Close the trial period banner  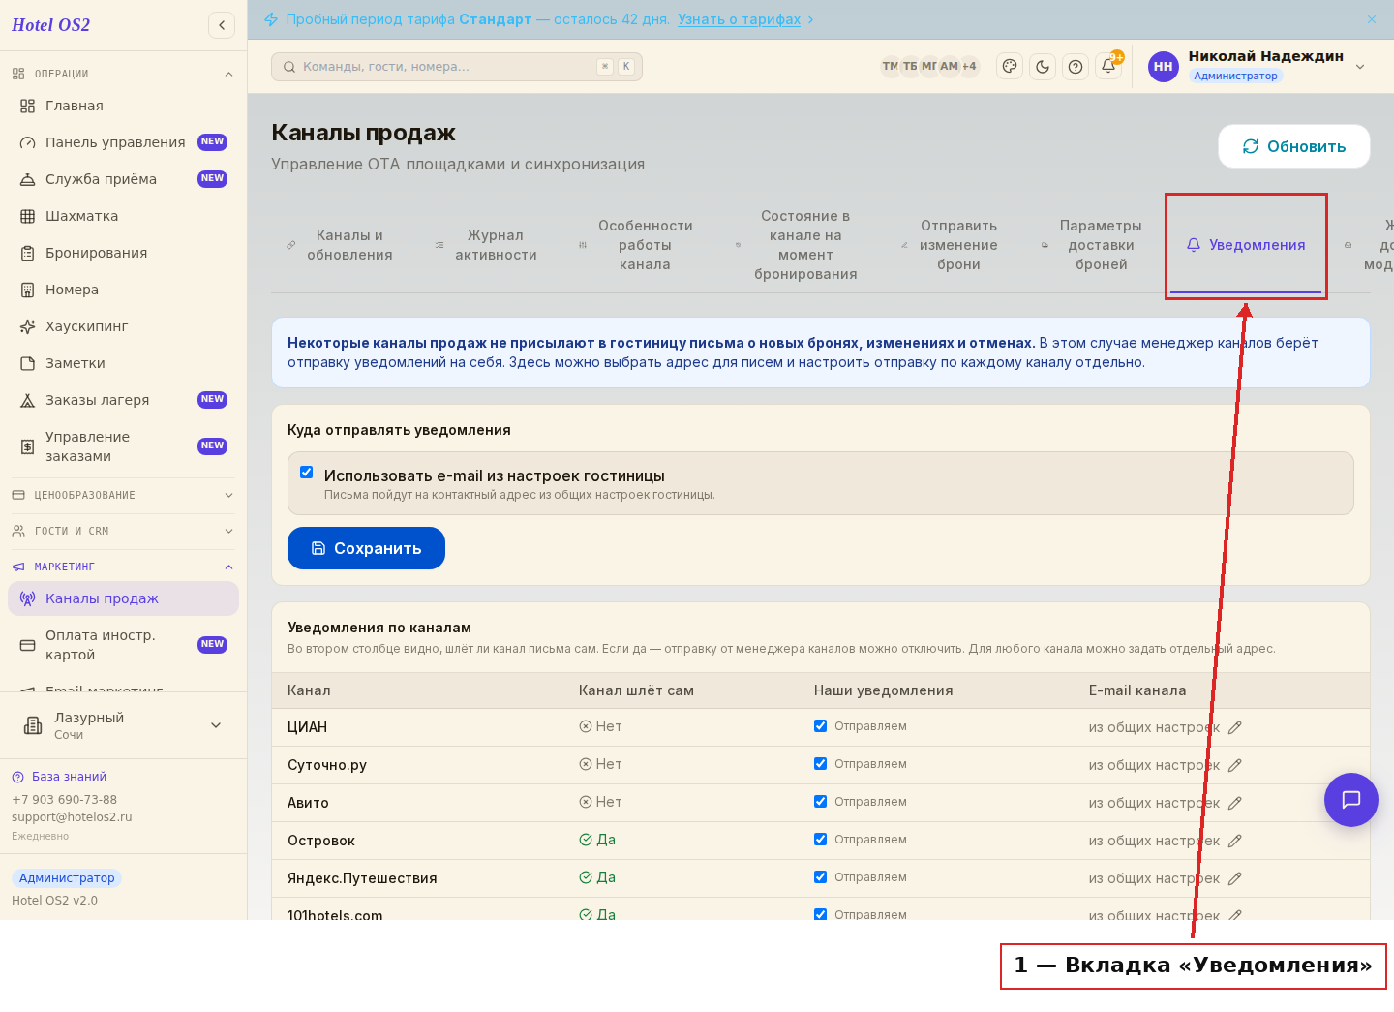point(1372,19)
